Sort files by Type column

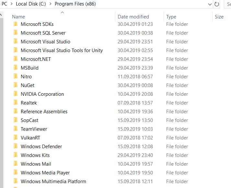(171, 17)
